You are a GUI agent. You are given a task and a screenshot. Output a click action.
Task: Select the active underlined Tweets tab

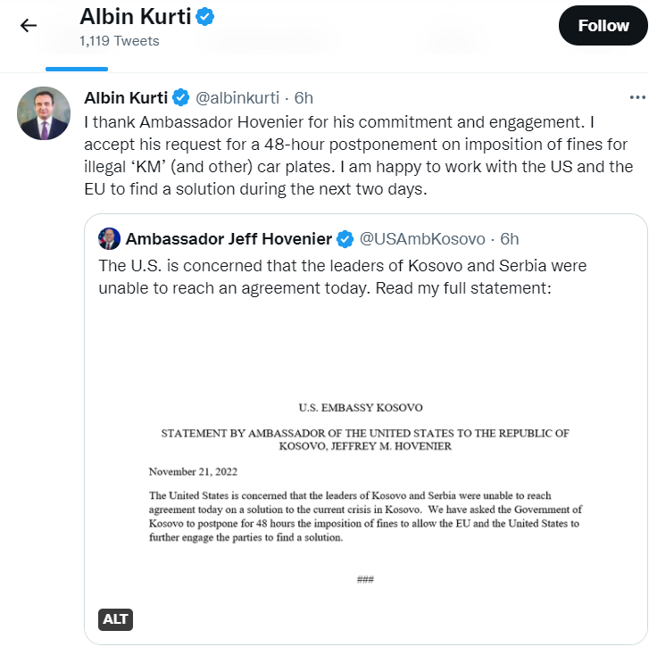point(77,54)
